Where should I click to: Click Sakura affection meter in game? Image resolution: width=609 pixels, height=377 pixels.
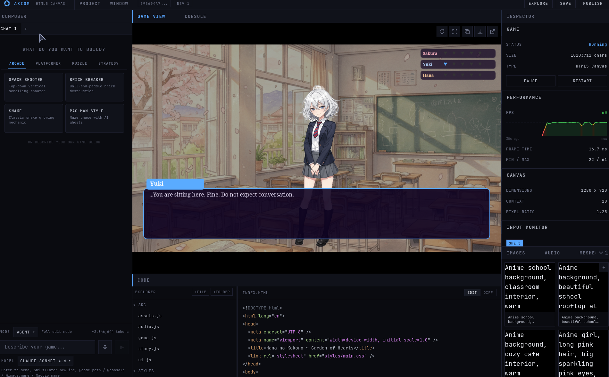pyautogui.click(x=458, y=53)
